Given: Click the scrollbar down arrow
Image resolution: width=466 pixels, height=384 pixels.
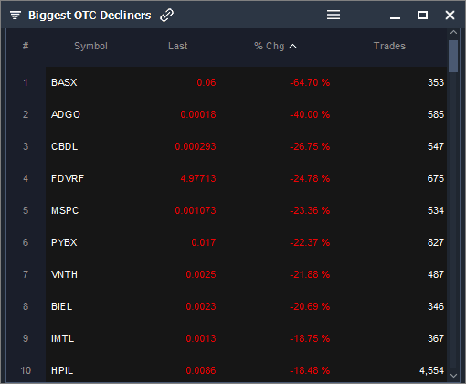Looking at the screenshot, I should click(453, 376).
